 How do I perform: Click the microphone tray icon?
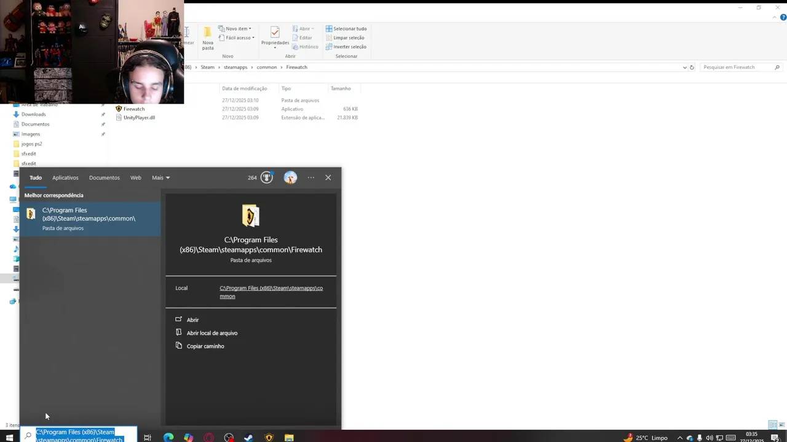(700, 438)
